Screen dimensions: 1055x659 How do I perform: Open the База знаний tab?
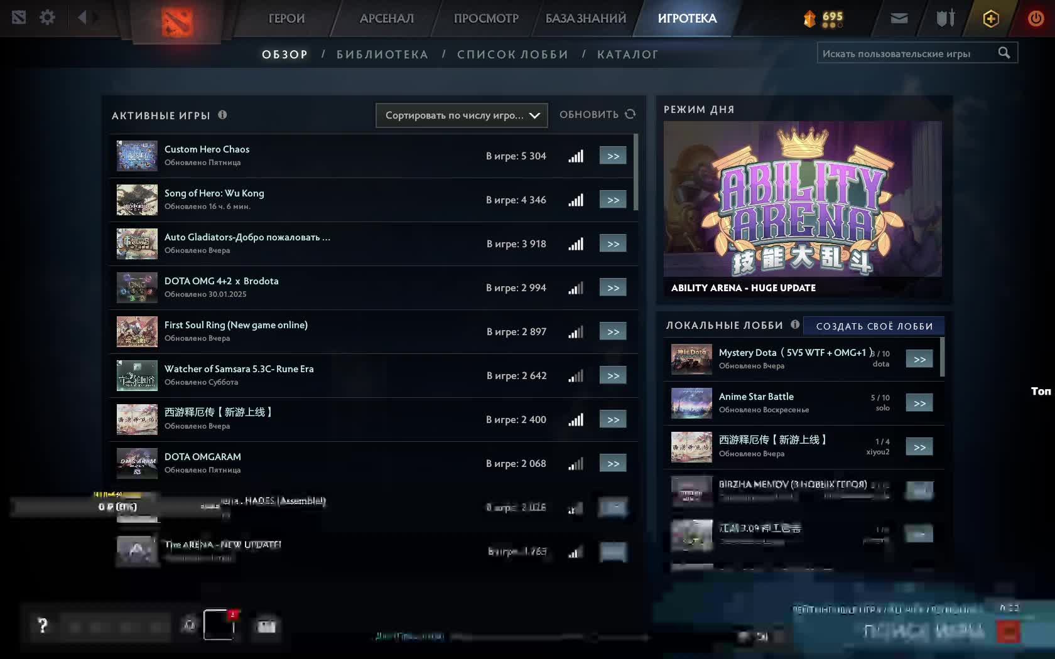[x=586, y=18]
